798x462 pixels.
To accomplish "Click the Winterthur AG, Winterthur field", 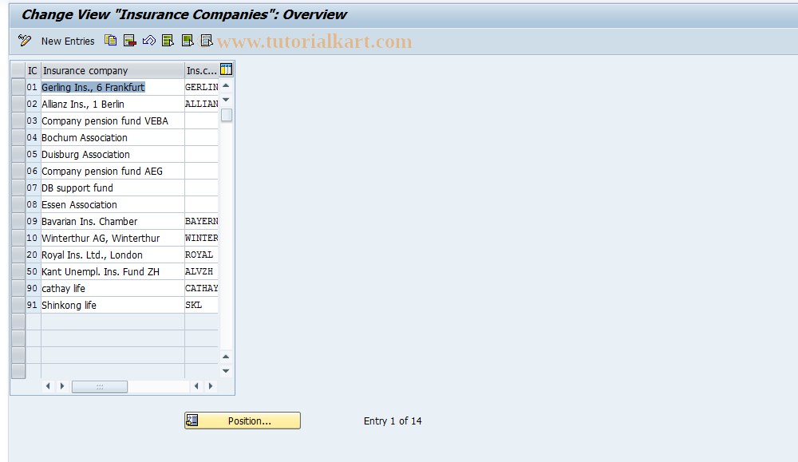I will click(x=113, y=238).
